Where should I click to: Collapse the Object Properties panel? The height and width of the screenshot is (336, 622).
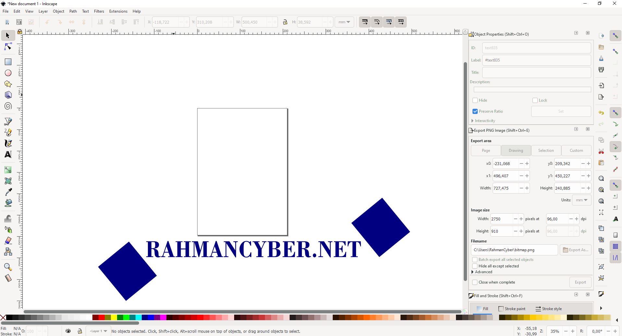[576, 33]
